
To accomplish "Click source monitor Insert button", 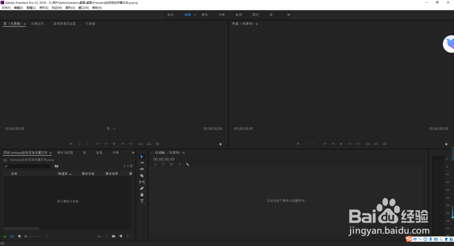I will point(141,144).
